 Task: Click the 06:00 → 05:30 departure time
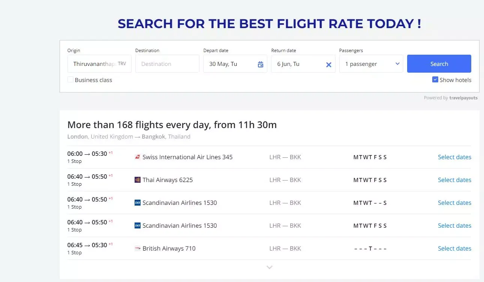pyautogui.click(x=87, y=154)
